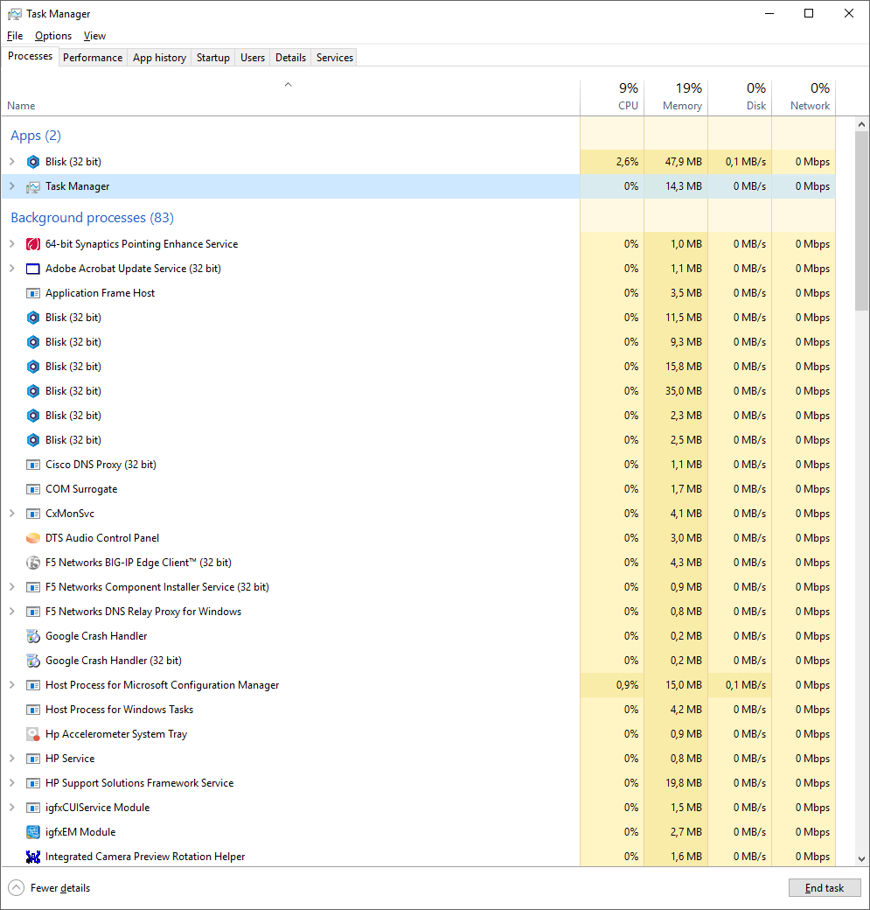870x910 pixels.
Task: Click the F5 Networks BIG-IP Edge Client icon
Action: tap(32, 562)
